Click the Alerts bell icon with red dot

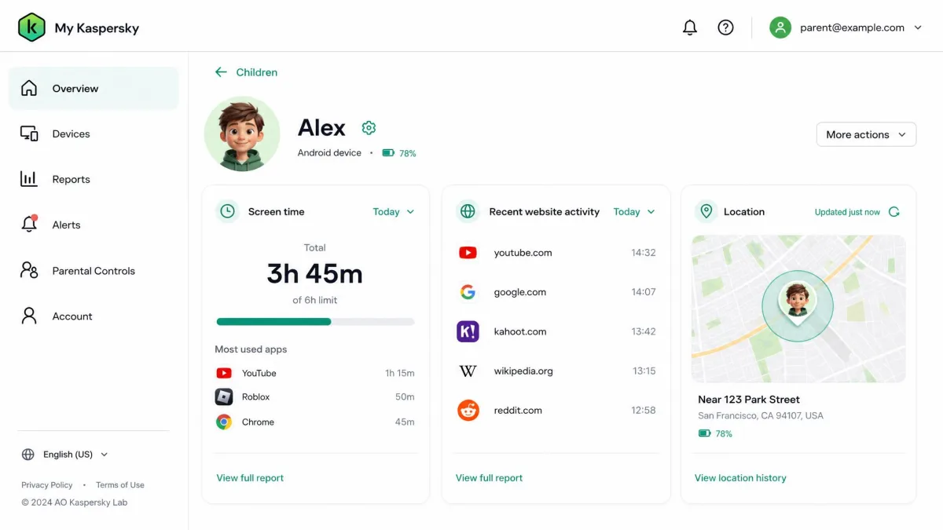29,224
